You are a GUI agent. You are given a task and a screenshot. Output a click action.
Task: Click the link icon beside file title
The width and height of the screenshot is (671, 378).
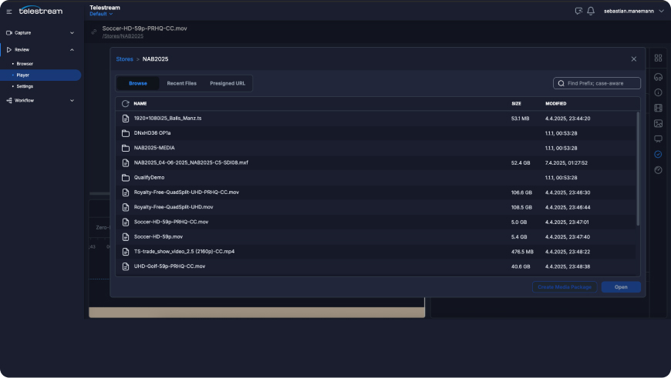[x=94, y=32]
